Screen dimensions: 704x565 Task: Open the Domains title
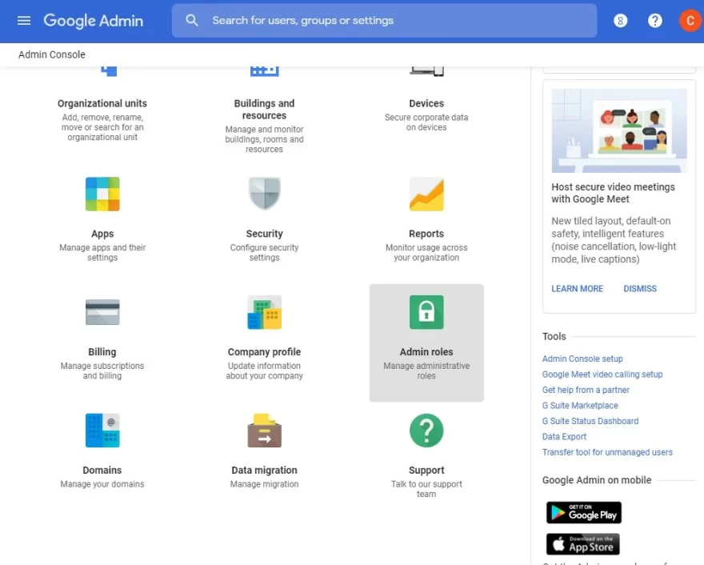click(102, 470)
